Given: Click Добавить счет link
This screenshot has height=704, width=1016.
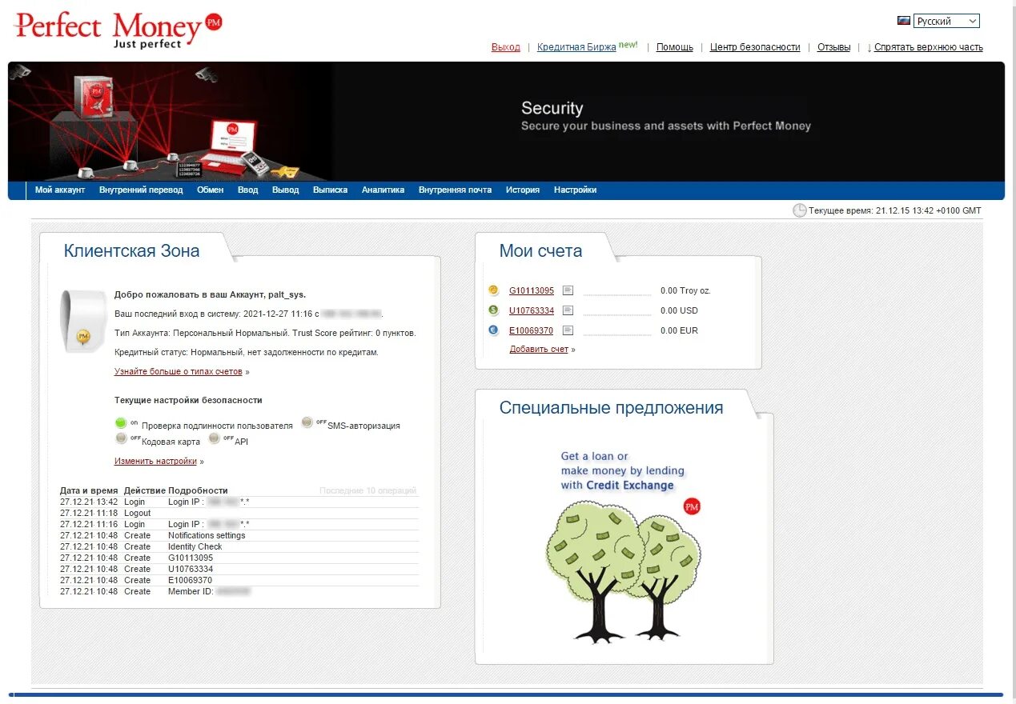Looking at the screenshot, I should [539, 350].
